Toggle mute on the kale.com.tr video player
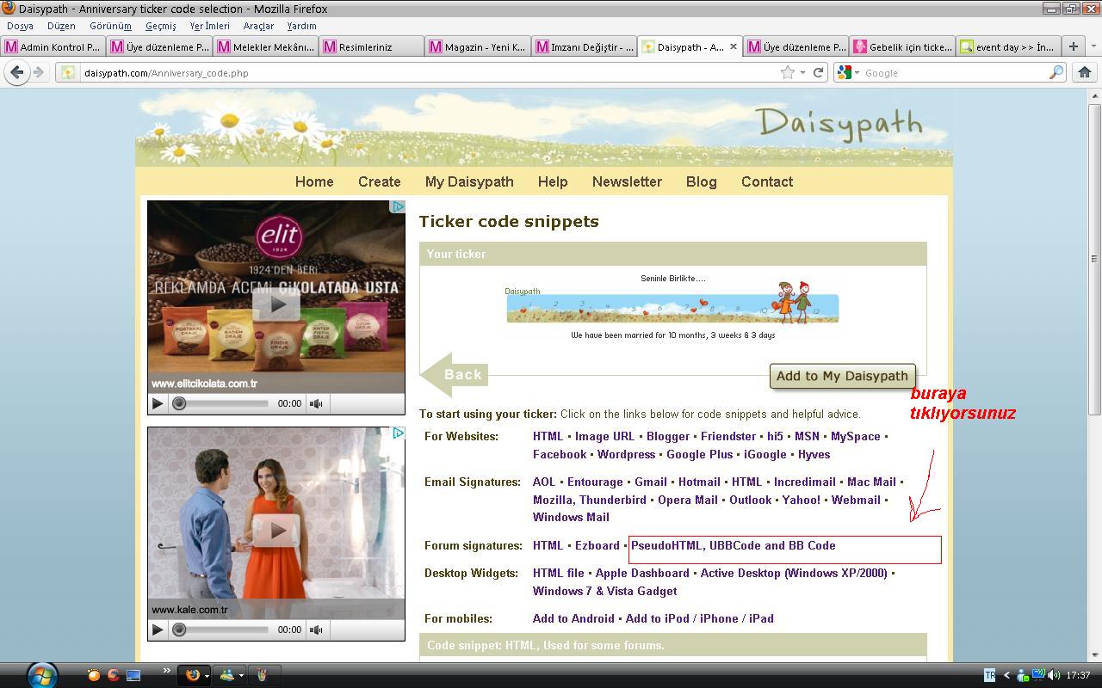The image size is (1102, 688). tap(317, 630)
